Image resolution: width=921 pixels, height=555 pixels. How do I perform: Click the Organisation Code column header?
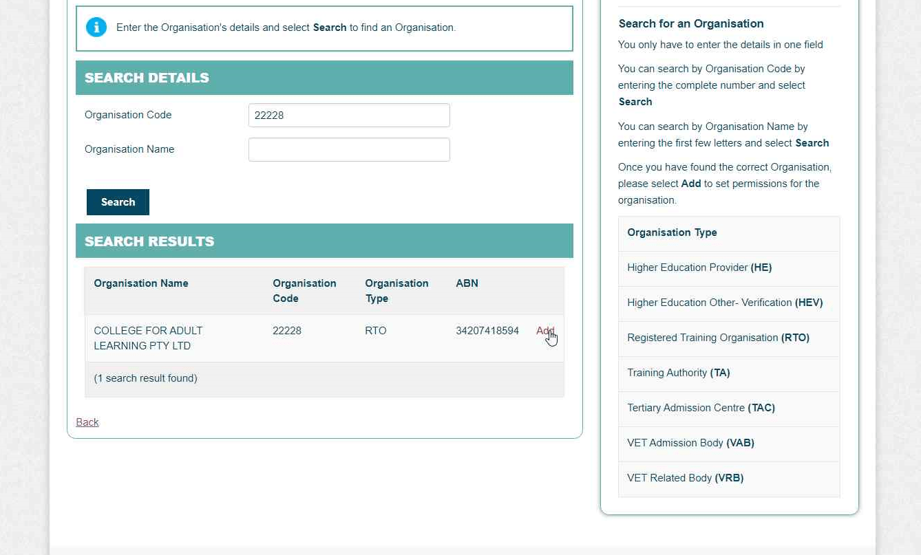[304, 291]
